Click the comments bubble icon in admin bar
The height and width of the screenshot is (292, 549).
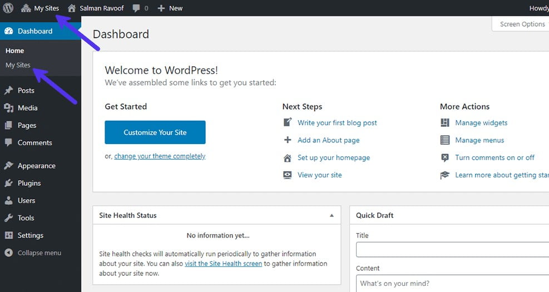(136, 8)
